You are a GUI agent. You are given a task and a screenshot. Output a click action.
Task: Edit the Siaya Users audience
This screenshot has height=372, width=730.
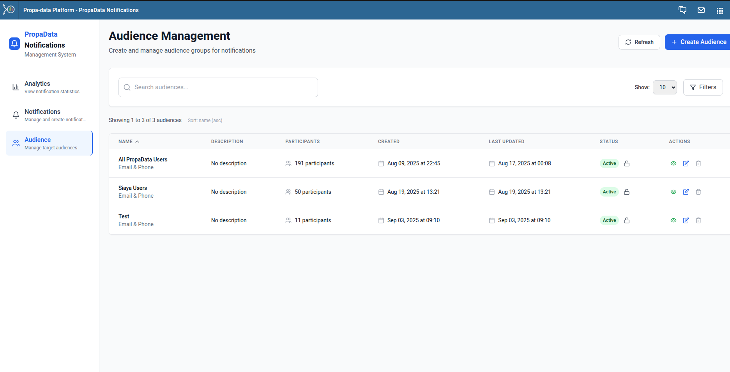point(686,192)
